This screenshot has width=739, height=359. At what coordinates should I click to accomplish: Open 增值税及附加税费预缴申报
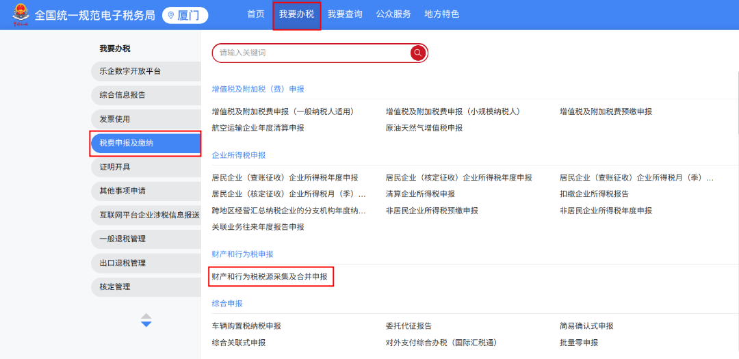(606, 111)
